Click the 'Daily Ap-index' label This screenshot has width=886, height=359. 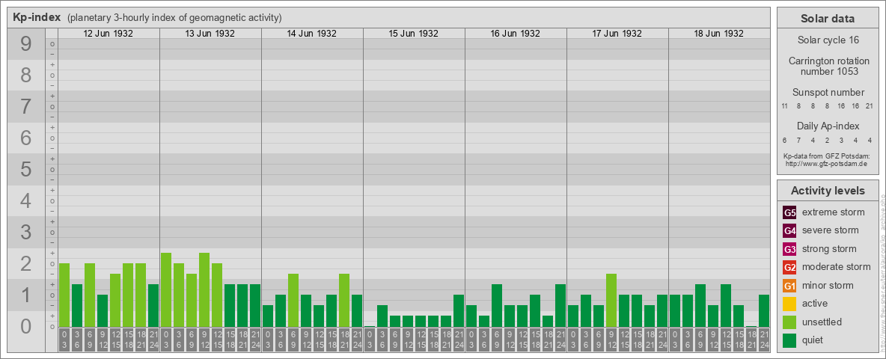click(x=828, y=126)
